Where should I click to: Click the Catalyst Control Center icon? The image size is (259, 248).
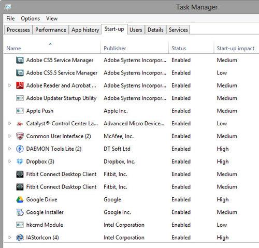20,124
